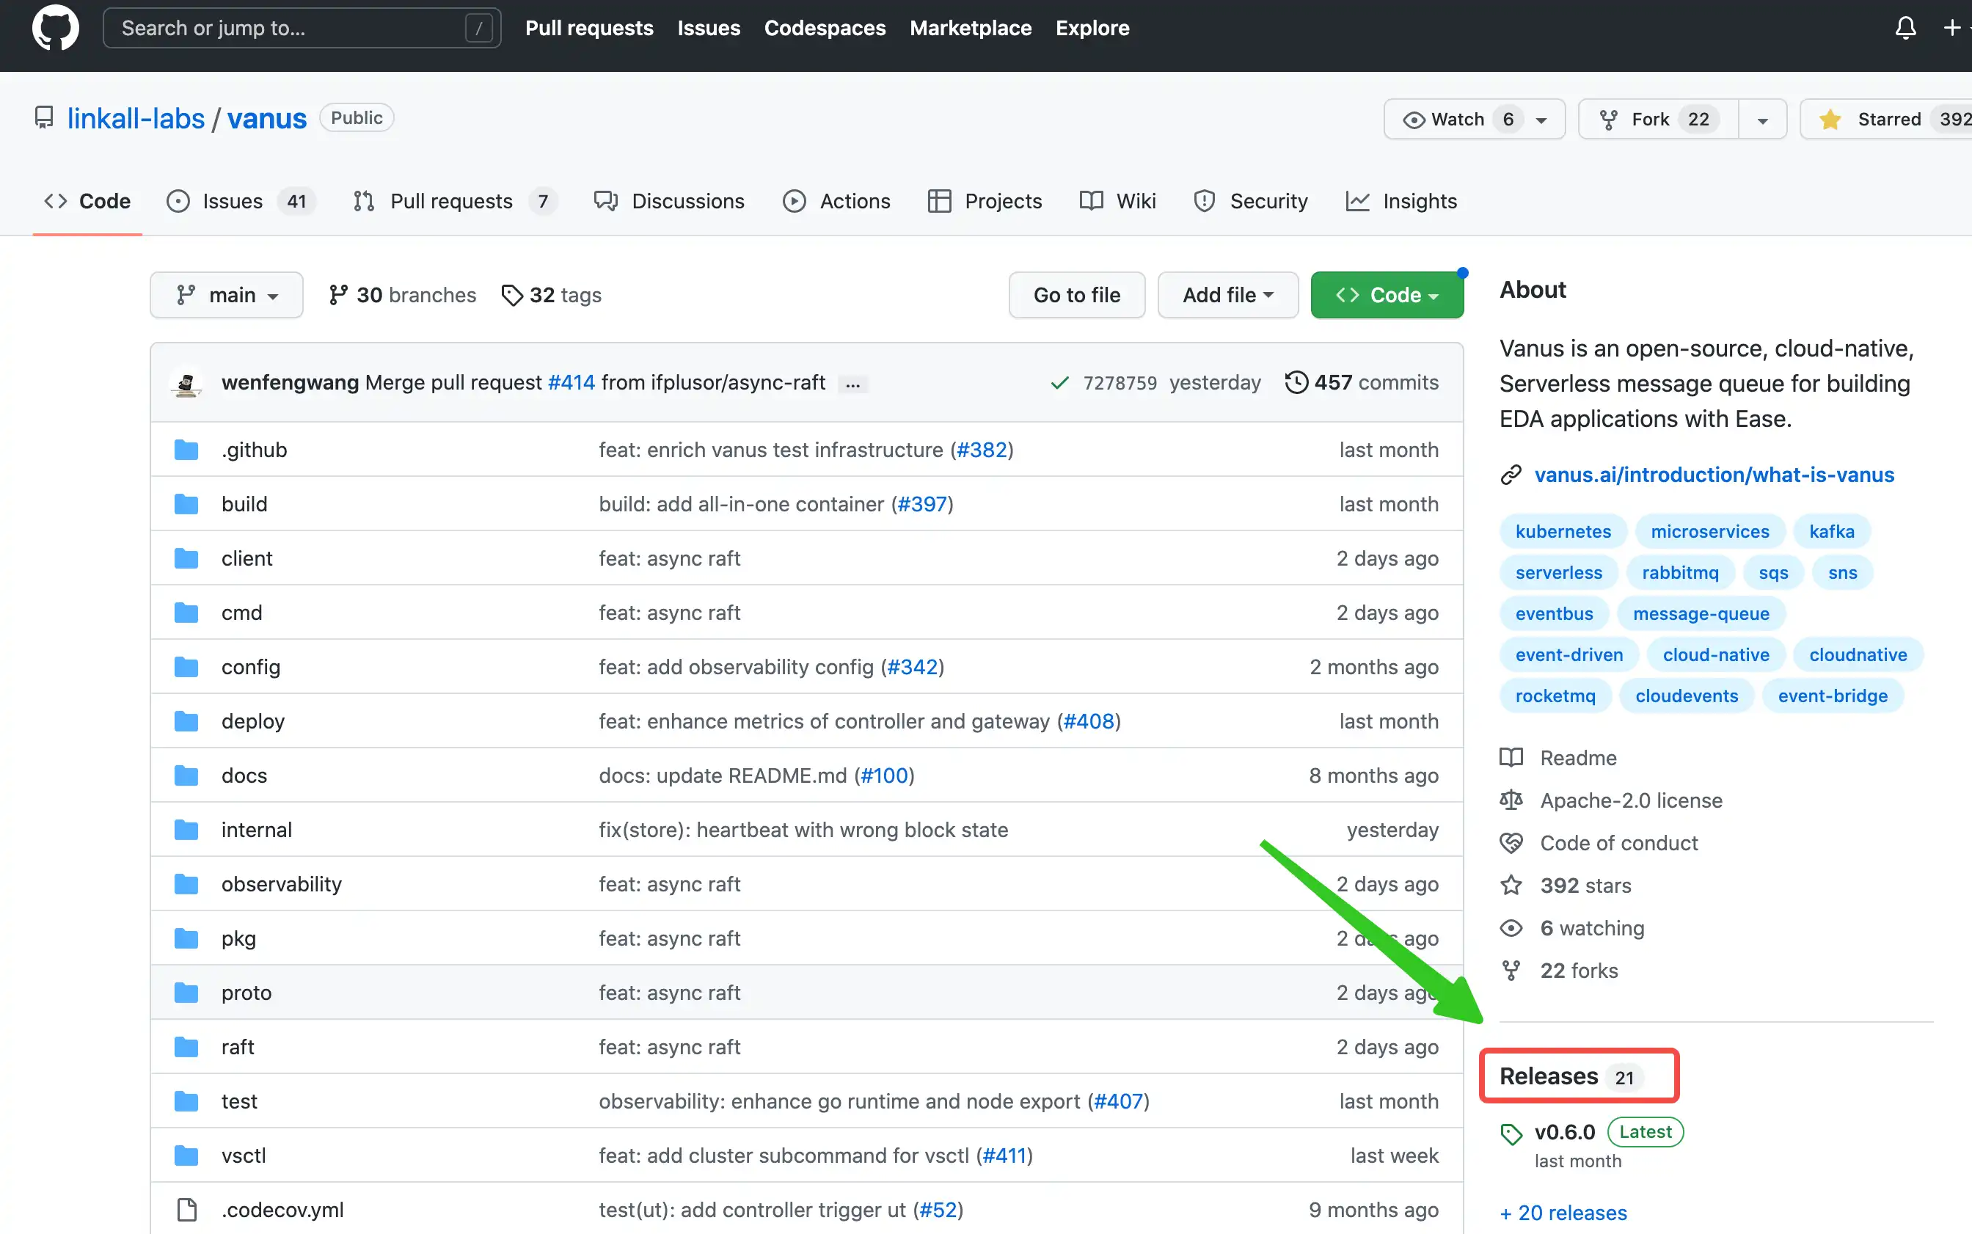Select the Code tab

(x=87, y=201)
